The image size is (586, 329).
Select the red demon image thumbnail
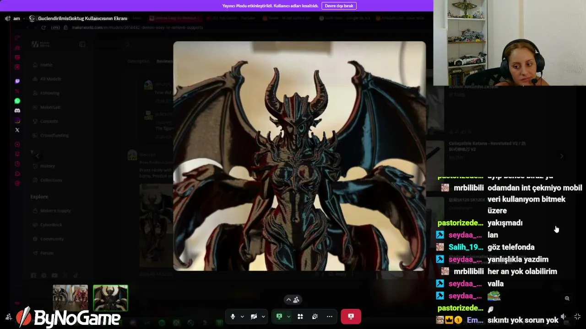tap(70, 298)
